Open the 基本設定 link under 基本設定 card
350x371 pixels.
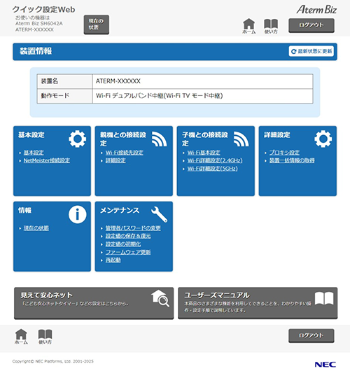[34, 153]
